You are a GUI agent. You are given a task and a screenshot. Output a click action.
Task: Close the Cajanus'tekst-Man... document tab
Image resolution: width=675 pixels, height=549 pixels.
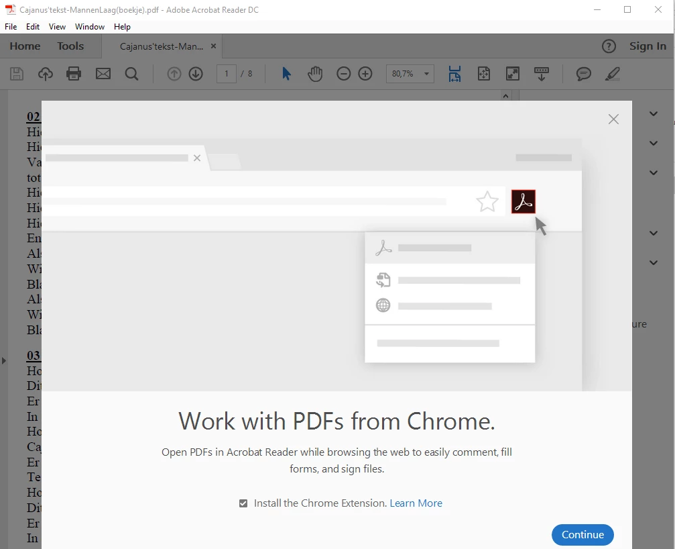tap(213, 46)
